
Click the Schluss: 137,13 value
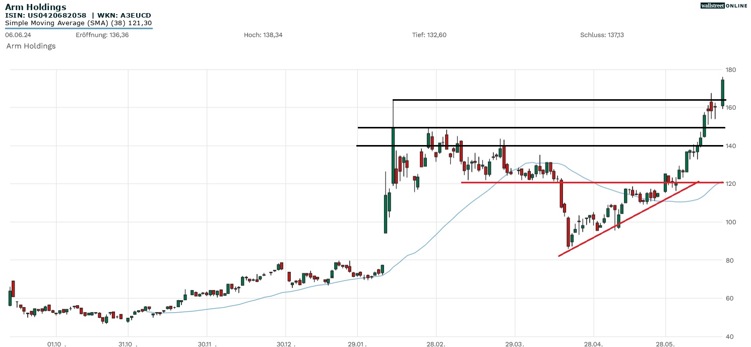click(602, 35)
